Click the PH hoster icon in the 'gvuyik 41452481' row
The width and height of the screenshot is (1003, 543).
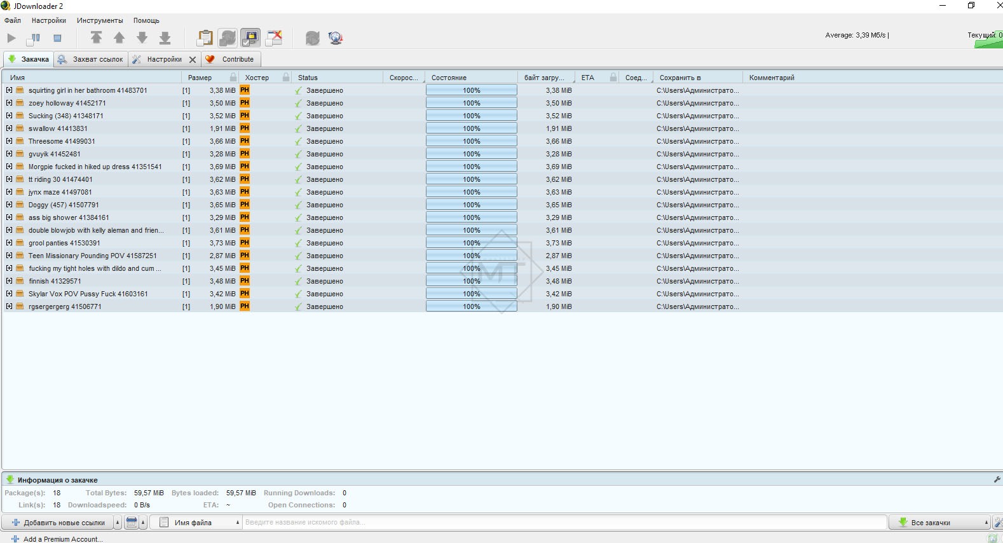[x=245, y=154]
